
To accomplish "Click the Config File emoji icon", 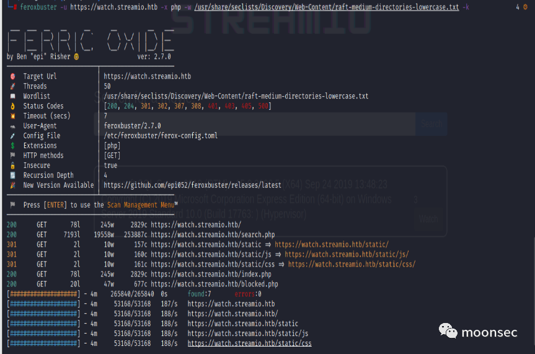I will tap(12, 136).
